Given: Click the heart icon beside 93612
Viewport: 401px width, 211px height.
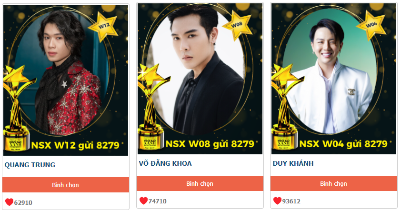Looking at the screenshot, I should (x=277, y=201).
